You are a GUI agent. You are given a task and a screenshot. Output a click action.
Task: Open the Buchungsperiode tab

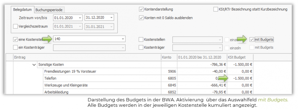coord(49,10)
